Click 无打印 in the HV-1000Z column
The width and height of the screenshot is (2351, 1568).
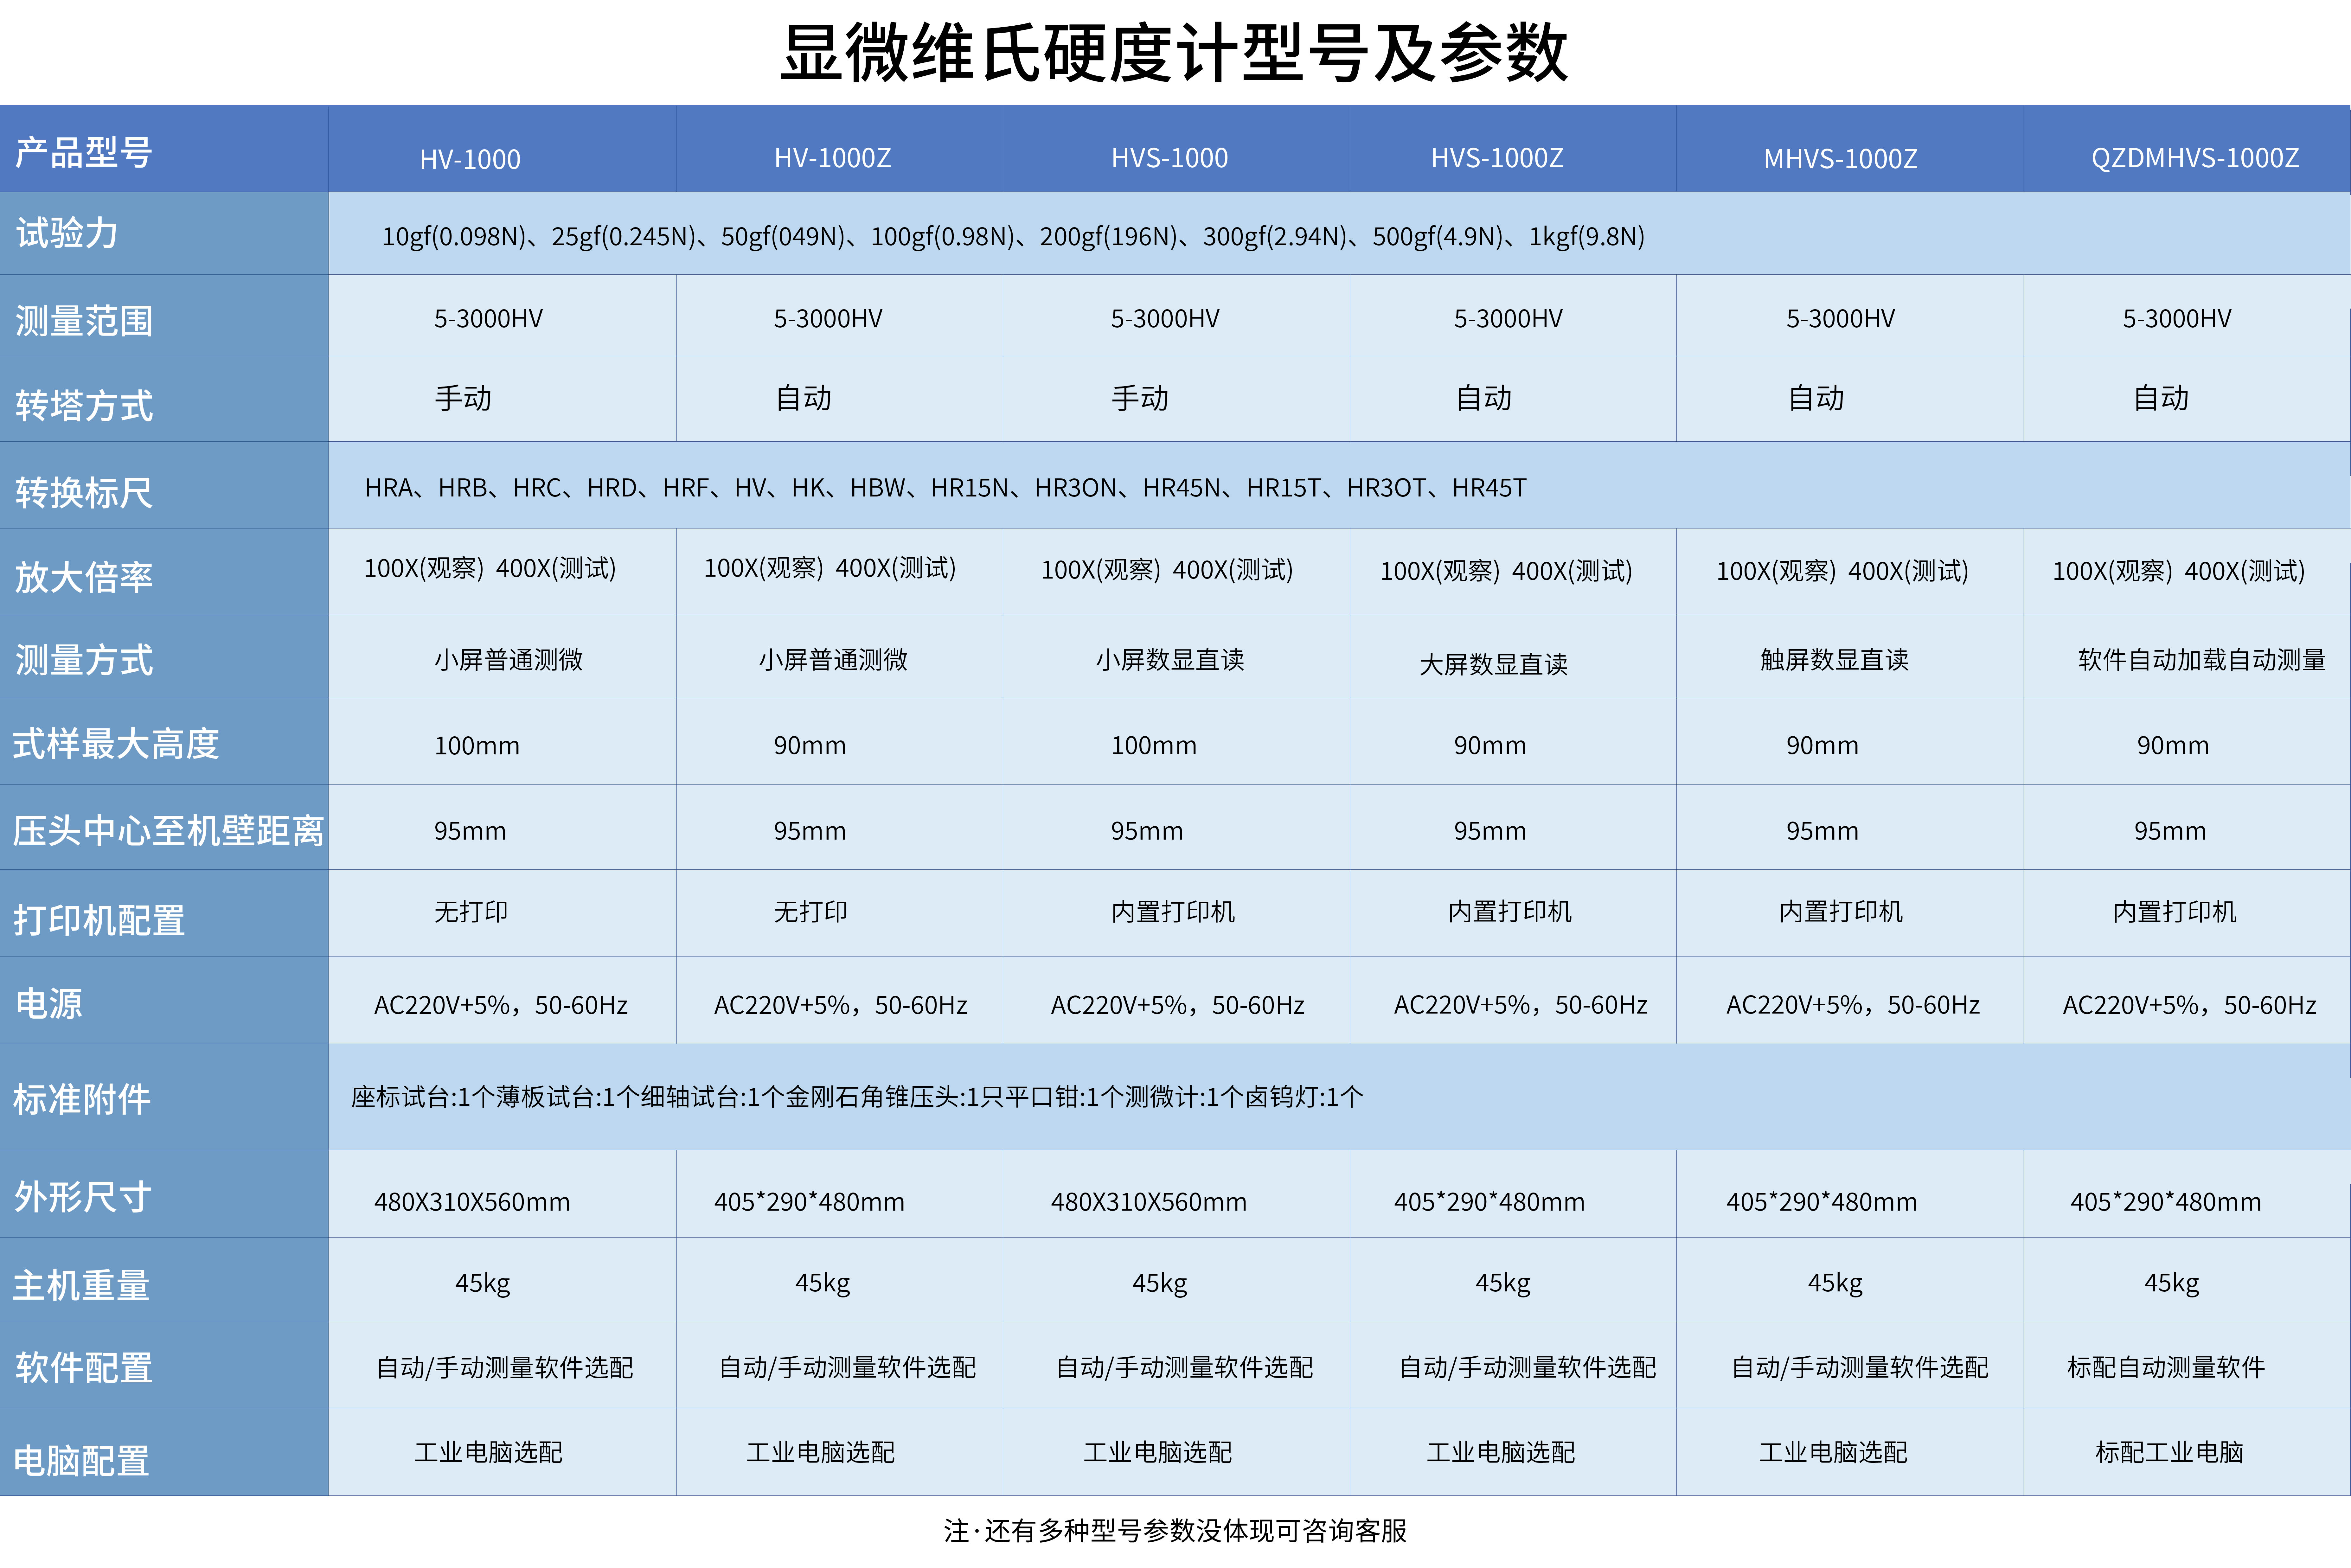[811, 912]
